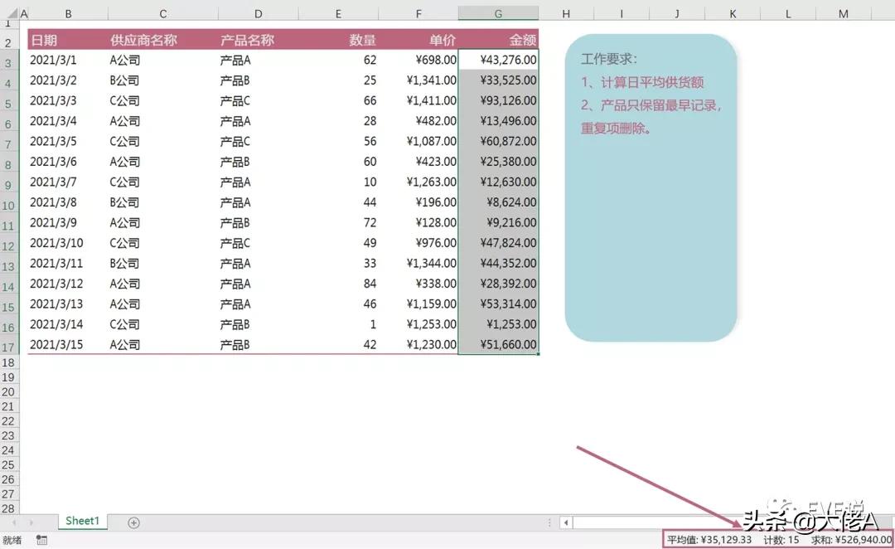Image resolution: width=895 pixels, height=549 pixels.
Task: Click the select-all corner triangle
Action: coord(13,13)
